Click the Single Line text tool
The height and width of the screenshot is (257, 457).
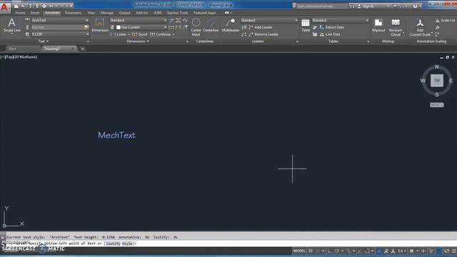click(12, 26)
